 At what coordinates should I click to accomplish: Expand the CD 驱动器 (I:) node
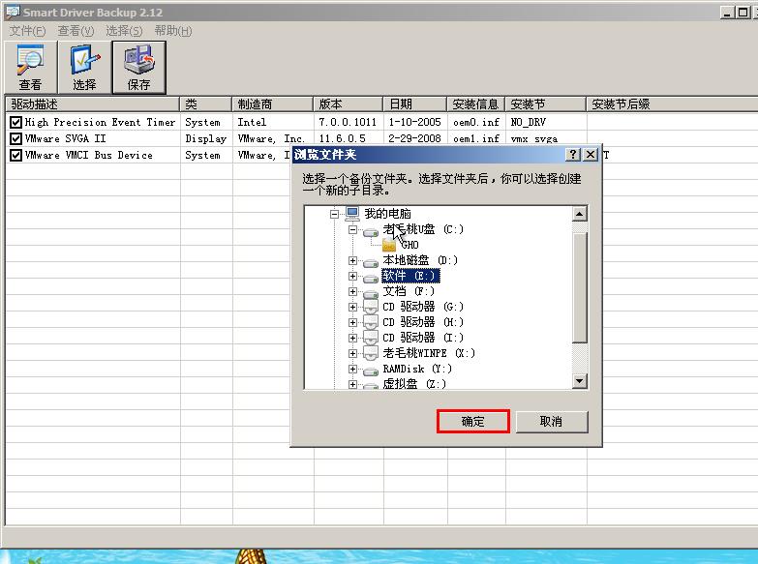tap(353, 338)
